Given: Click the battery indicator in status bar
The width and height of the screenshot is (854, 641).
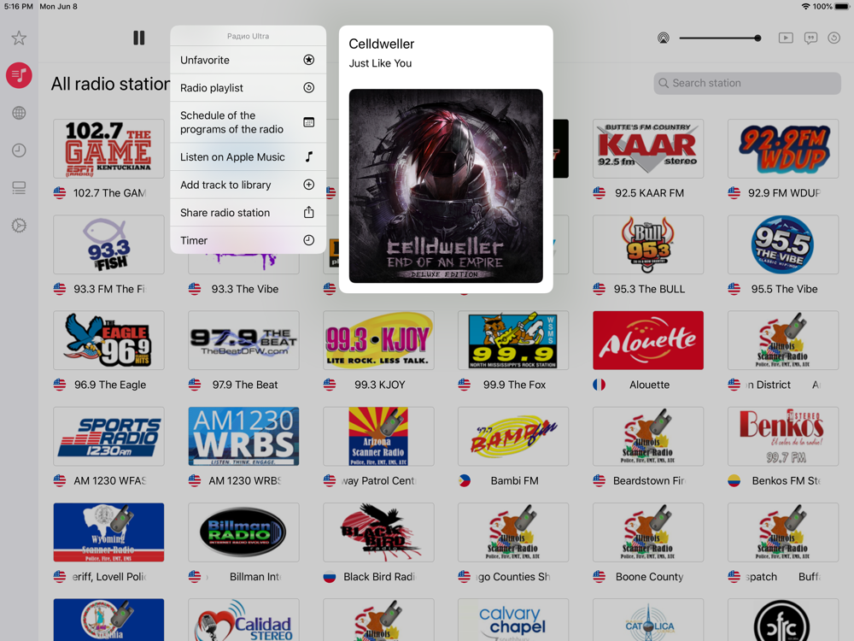Looking at the screenshot, I should tap(842, 7).
